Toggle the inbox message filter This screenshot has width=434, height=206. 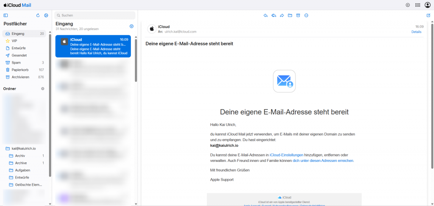click(131, 26)
